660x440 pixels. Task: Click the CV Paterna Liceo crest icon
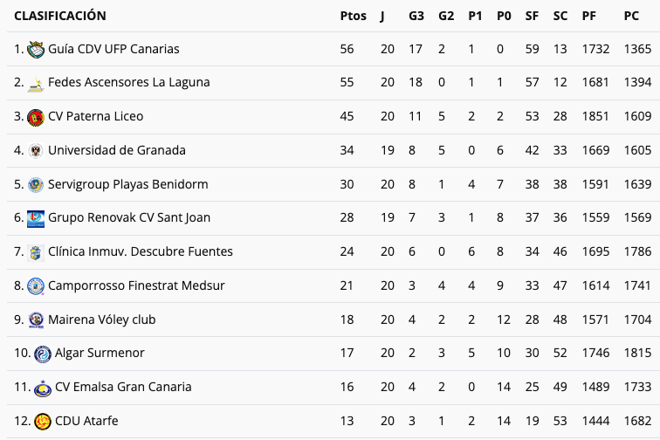click(x=36, y=117)
